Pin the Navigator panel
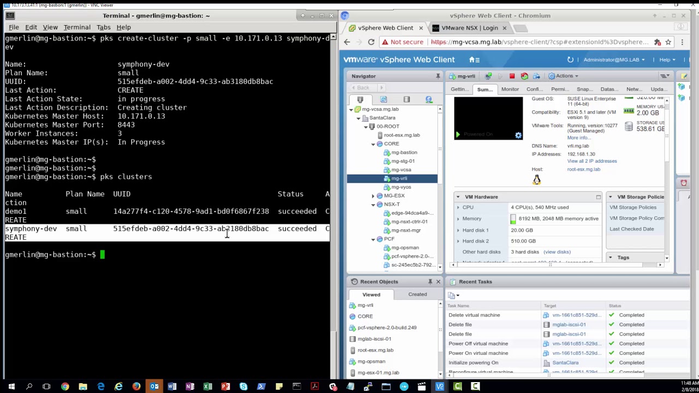The width and height of the screenshot is (699, 393). pyautogui.click(x=437, y=76)
